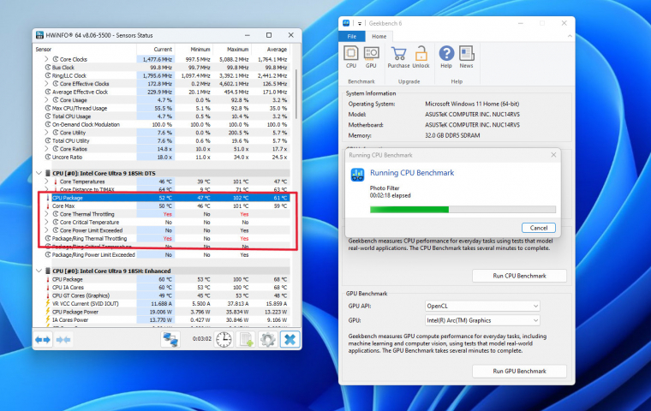Click the HWiNFO app icon in title bar
651x411 pixels.
pyautogui.click(x=39, y=35)
